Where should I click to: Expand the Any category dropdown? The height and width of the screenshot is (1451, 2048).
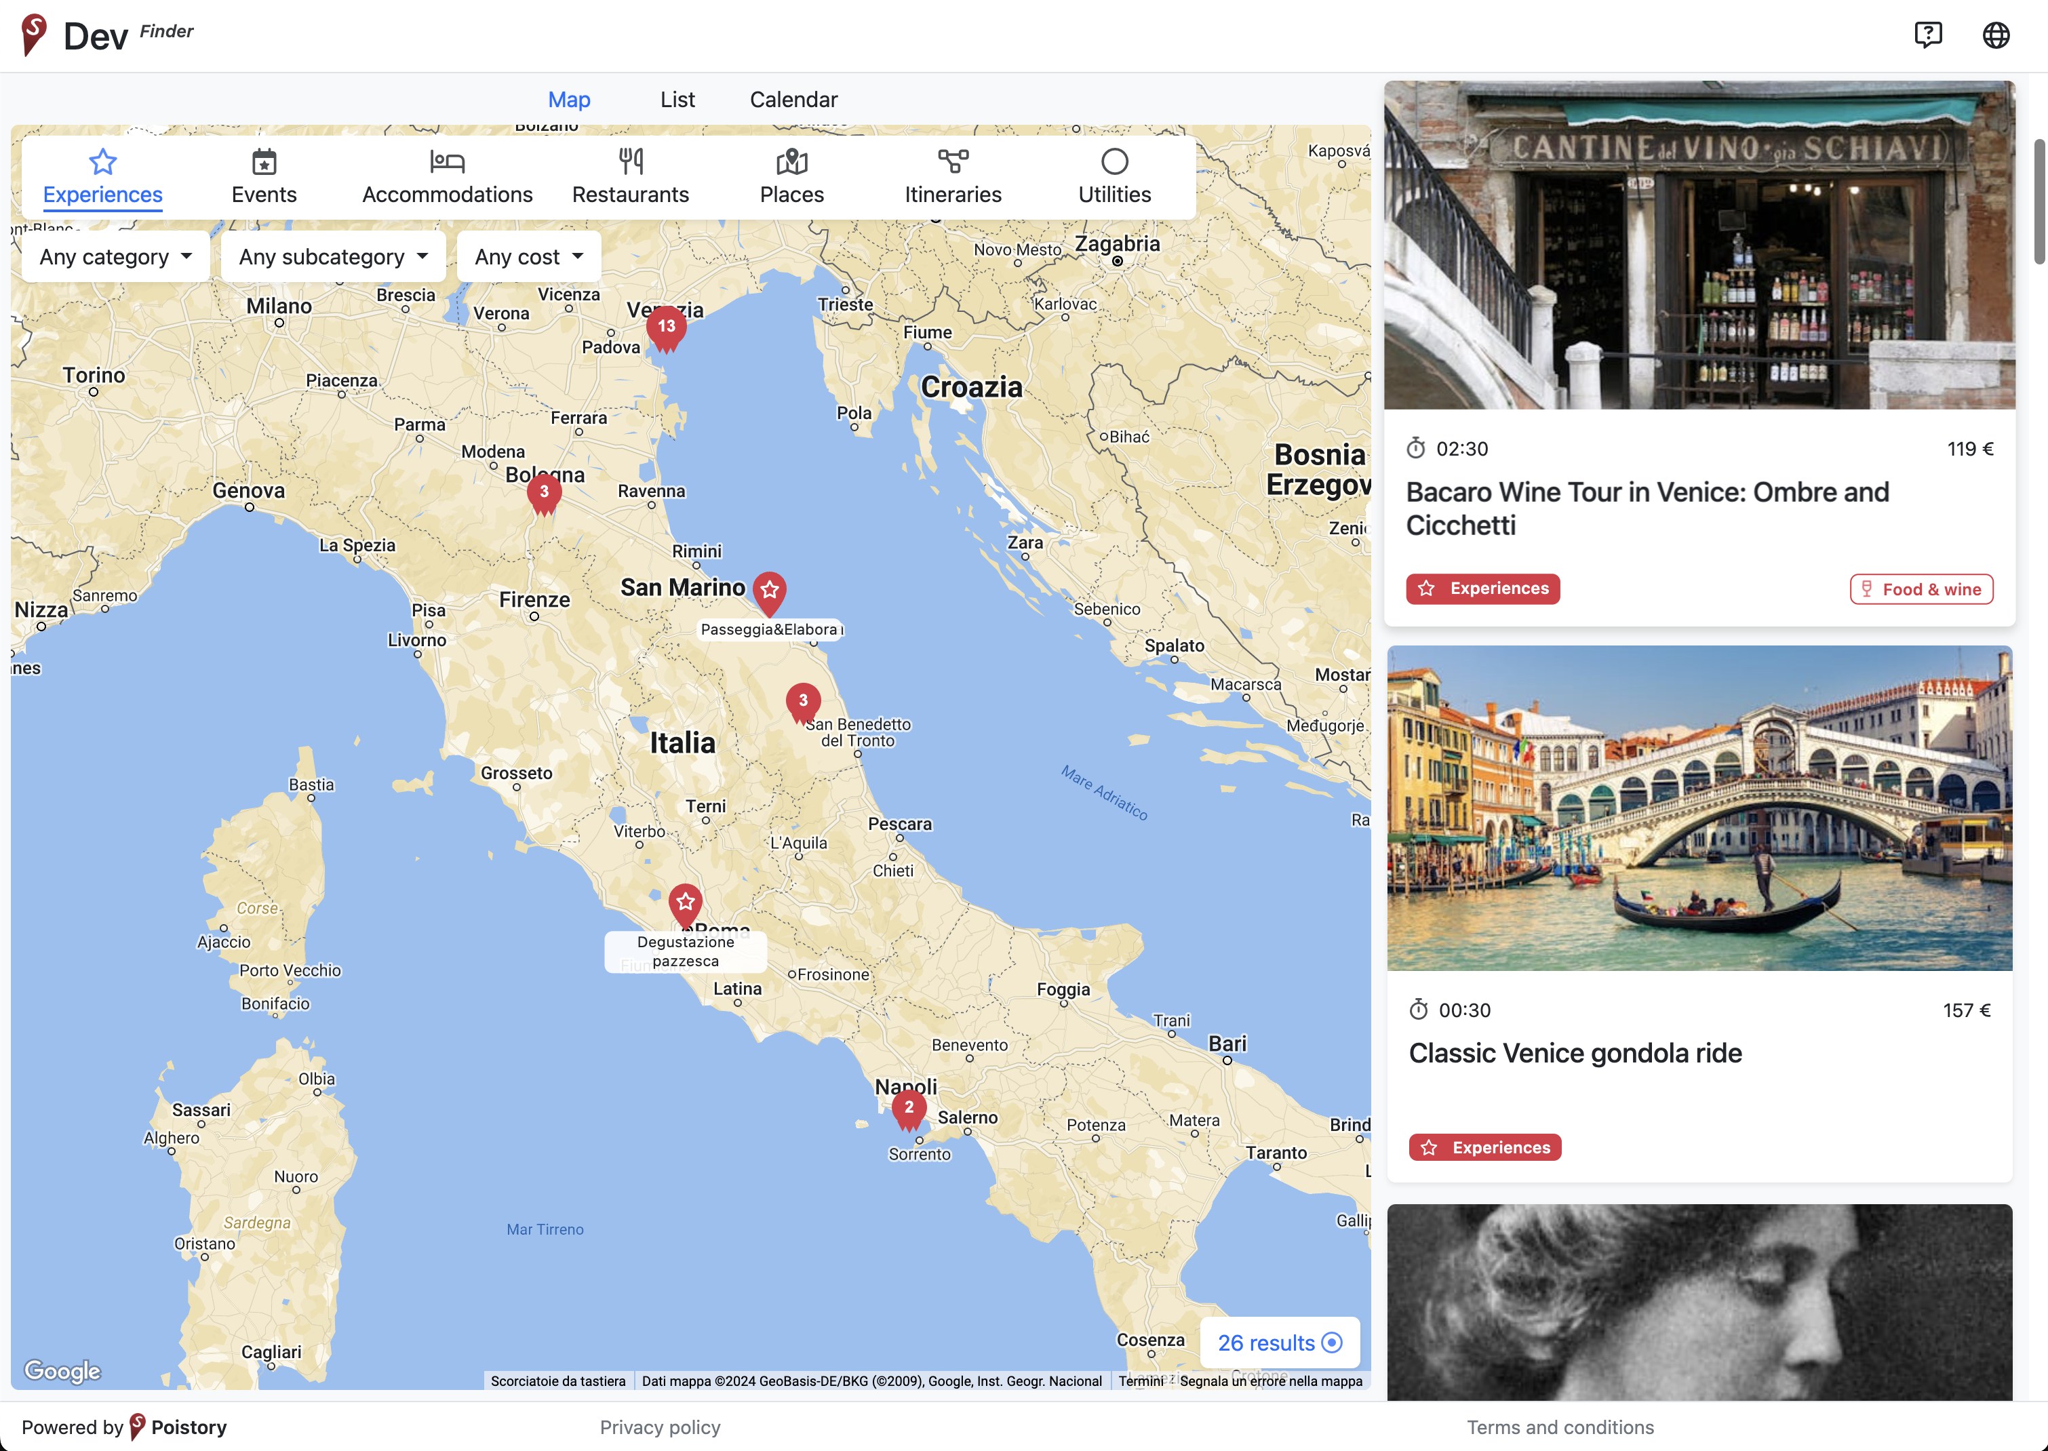pyautogui.click(x=115, y=258)
